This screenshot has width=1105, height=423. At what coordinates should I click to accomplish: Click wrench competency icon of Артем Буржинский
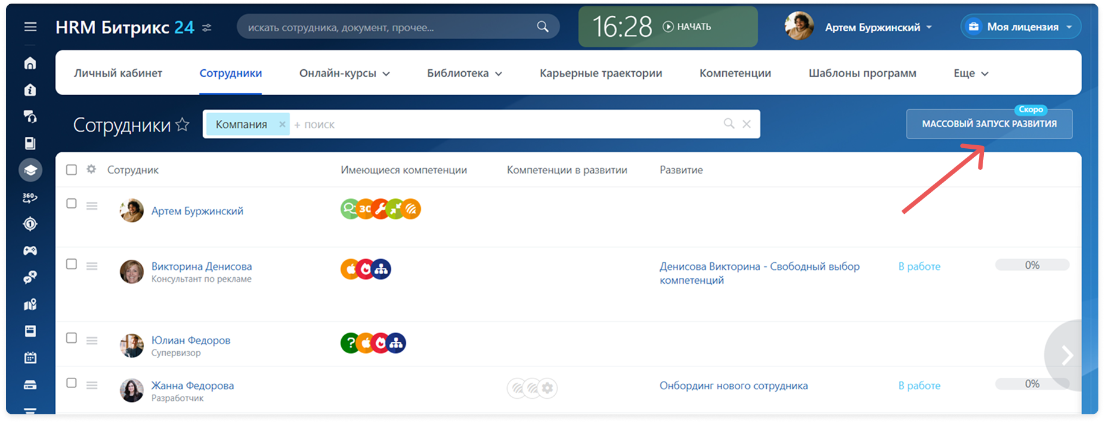[380, 209]
